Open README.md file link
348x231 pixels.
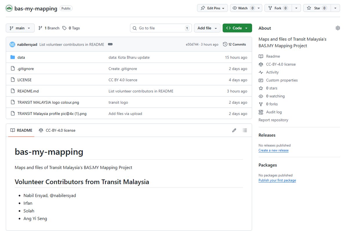click(28, 91)
